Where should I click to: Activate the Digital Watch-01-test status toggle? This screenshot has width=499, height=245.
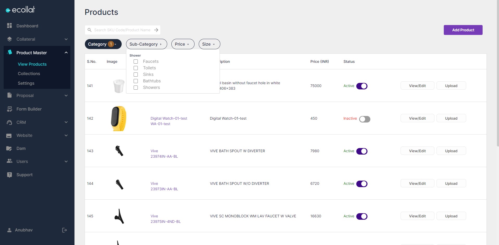click(364, 119)
